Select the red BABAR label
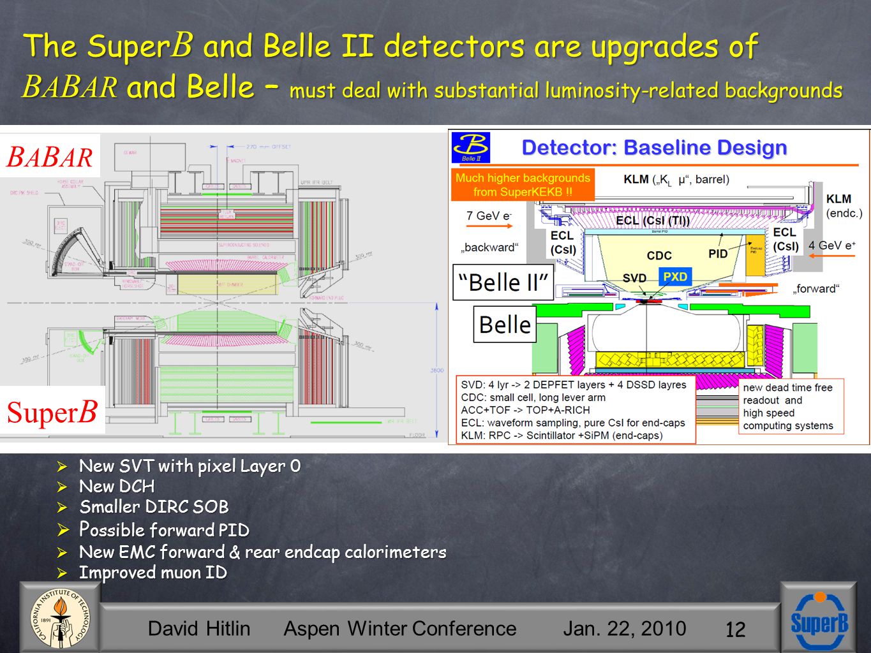871x653 pixels. pos(50,157)
